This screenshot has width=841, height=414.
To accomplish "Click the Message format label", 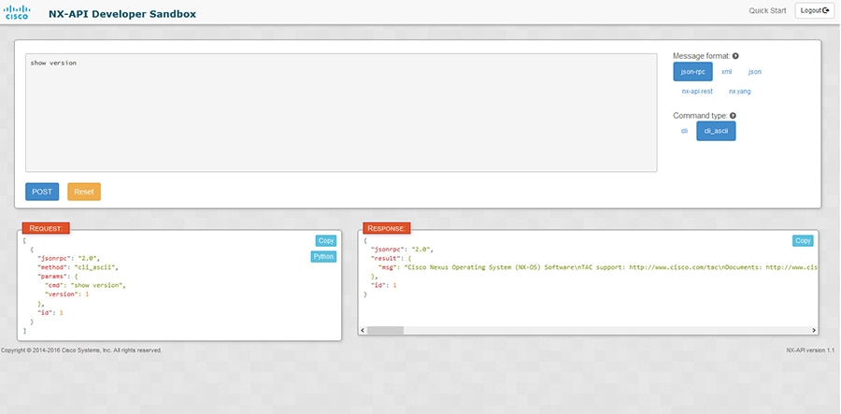I will pos(702,56).
